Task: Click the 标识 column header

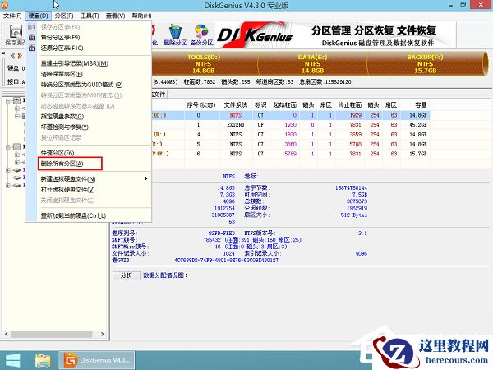Action: pyautogui.click(x=260, y=105)
